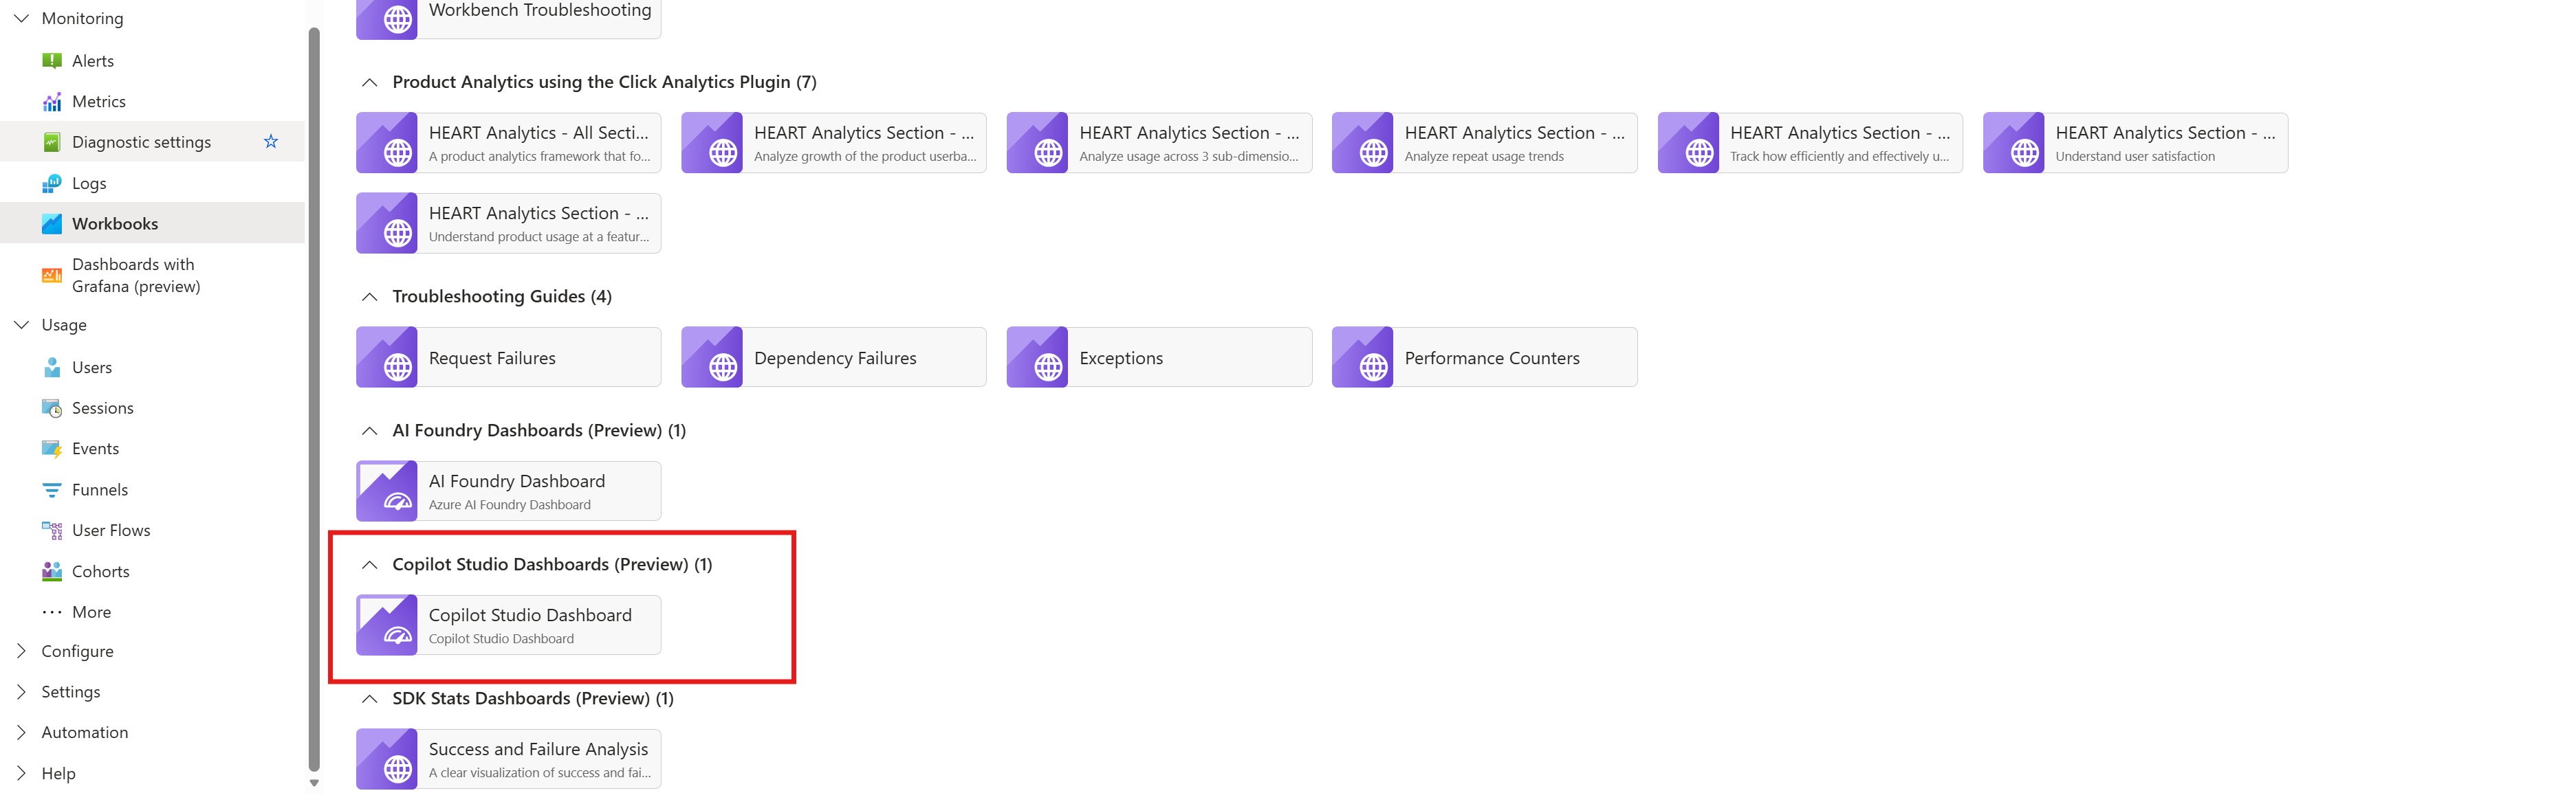Open the Copilot Studio Dashboard workbook
2576x804 pixels.
[x=508, y=624]
